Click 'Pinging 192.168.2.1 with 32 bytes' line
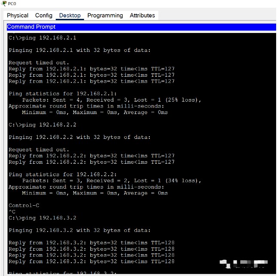 point(79,50)
